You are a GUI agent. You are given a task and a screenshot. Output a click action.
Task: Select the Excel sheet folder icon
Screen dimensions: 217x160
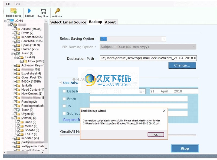coord(18,73)
